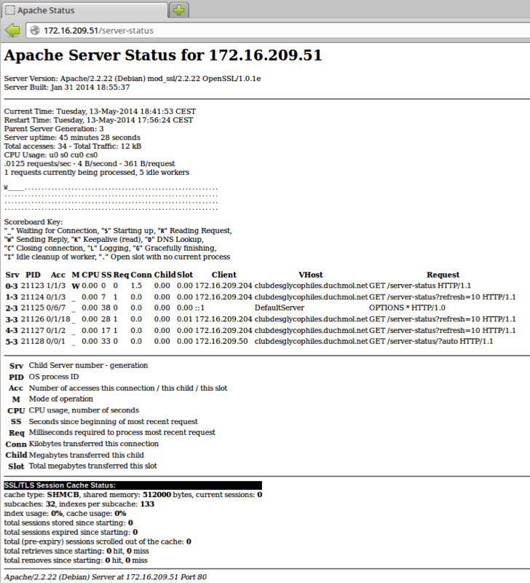
Task: Click the Apache Status tab favicon
Action: point(9,11)
